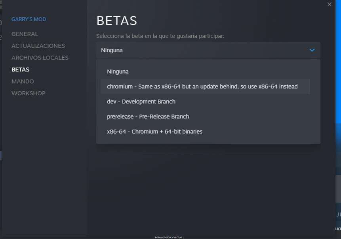Open the MANDO controller settings
341x239 pixels.
click(23, 81)
